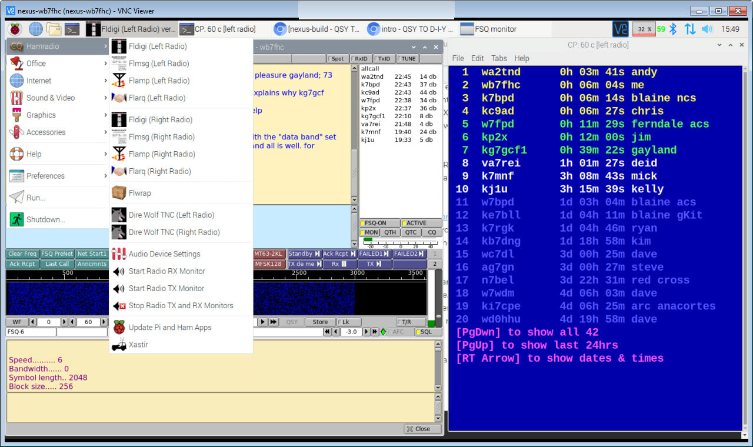
Task: Stop Radio TX and RX Monitors
Action: point(181,305)
